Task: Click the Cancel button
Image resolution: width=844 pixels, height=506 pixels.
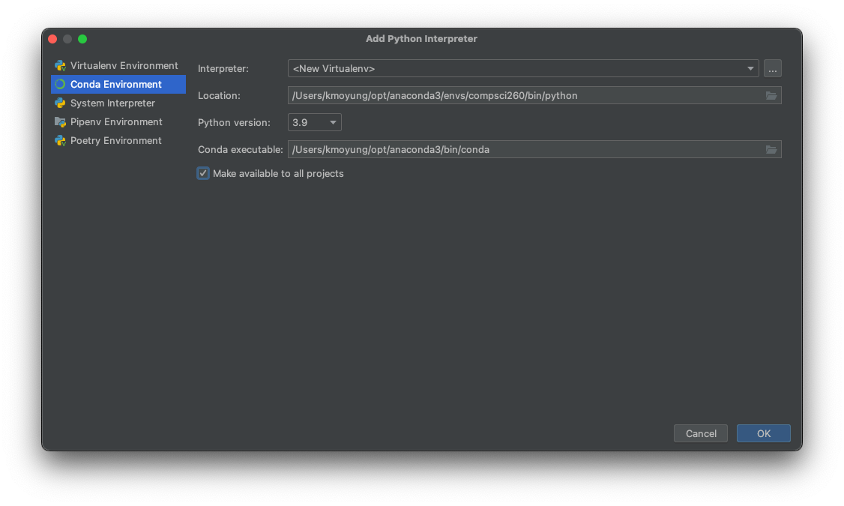Action: [x=700, y=433]
